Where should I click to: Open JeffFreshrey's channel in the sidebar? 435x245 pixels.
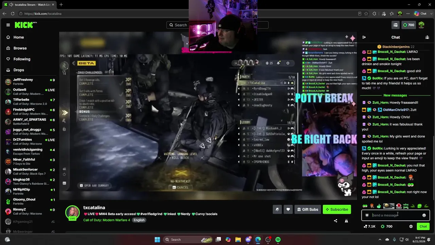(30, 82)
